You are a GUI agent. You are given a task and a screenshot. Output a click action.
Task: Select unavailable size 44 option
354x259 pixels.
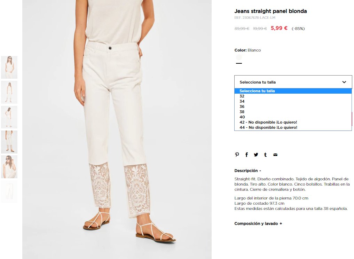pyautogui.click(x=293, y=127)
